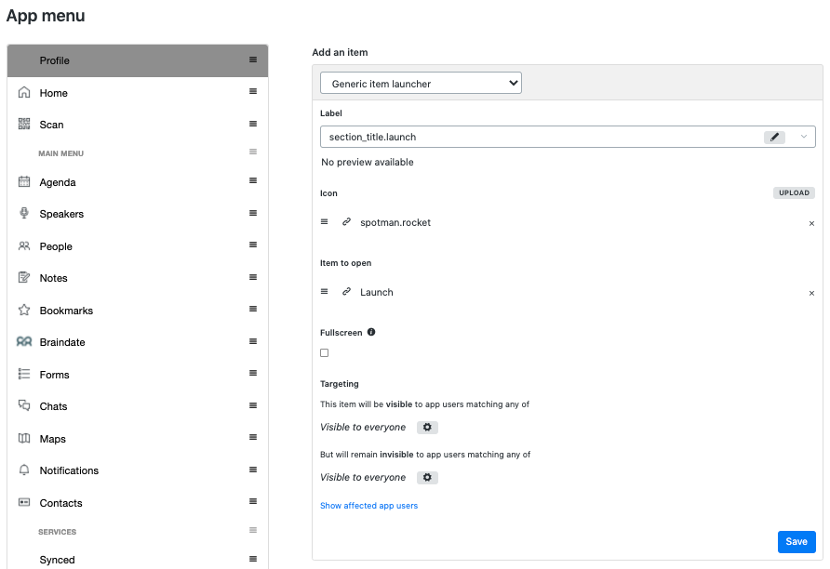
Task: Open the visible targeting gear settings
Action: [427, 428]
